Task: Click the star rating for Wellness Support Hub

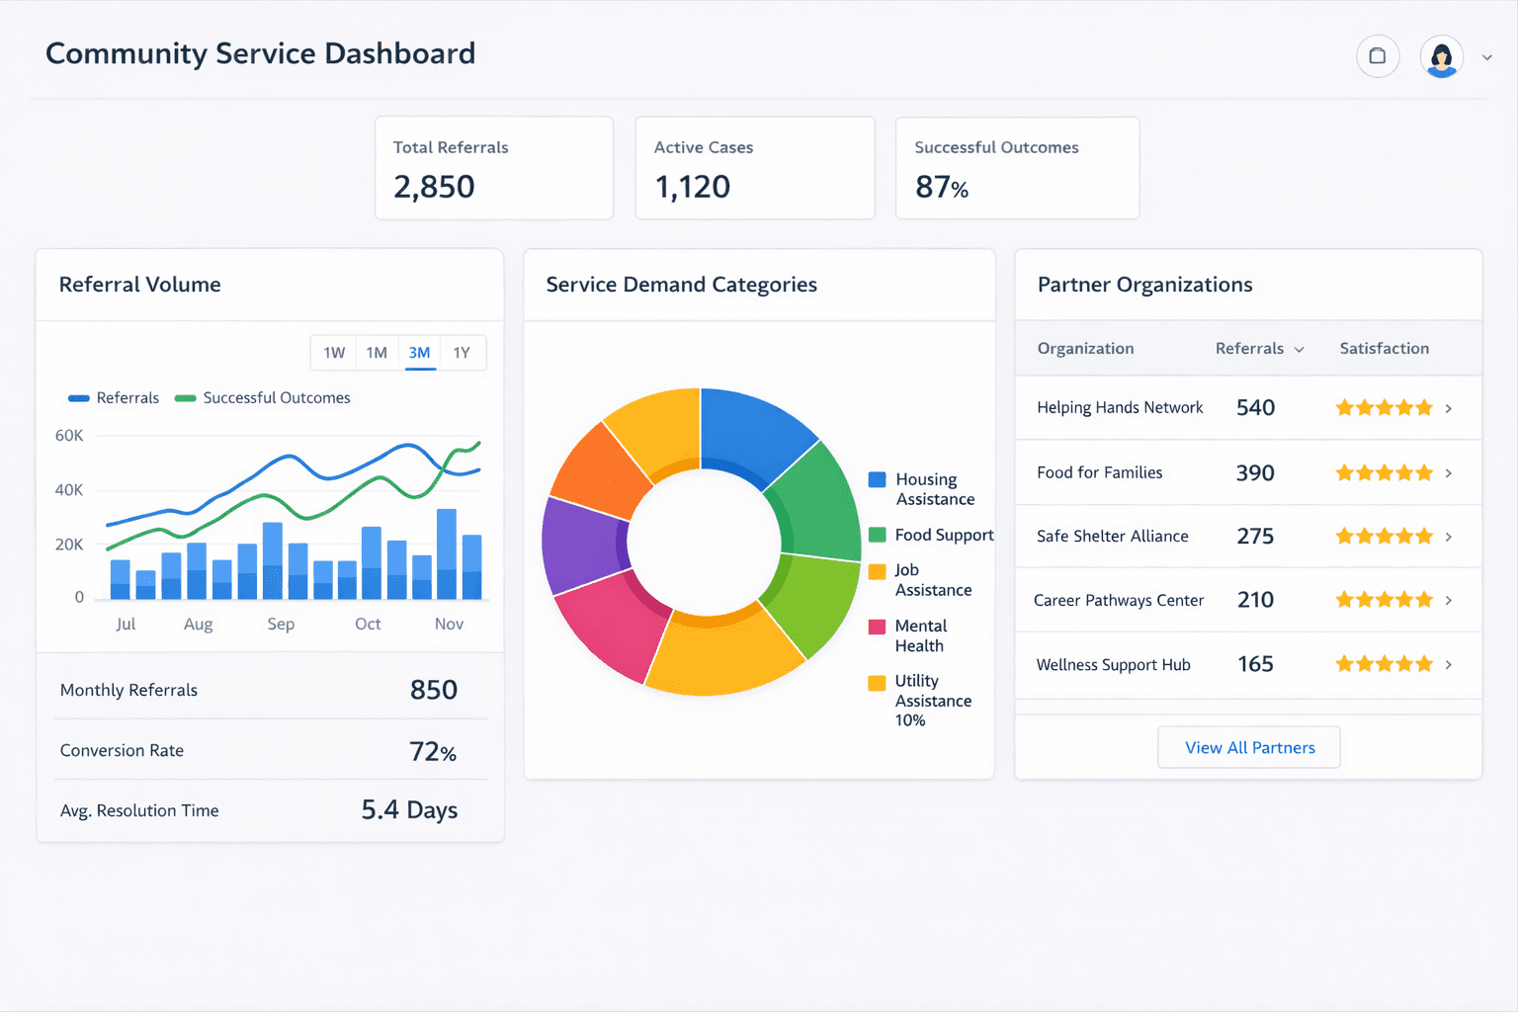Action: (x=1384, y=663)
